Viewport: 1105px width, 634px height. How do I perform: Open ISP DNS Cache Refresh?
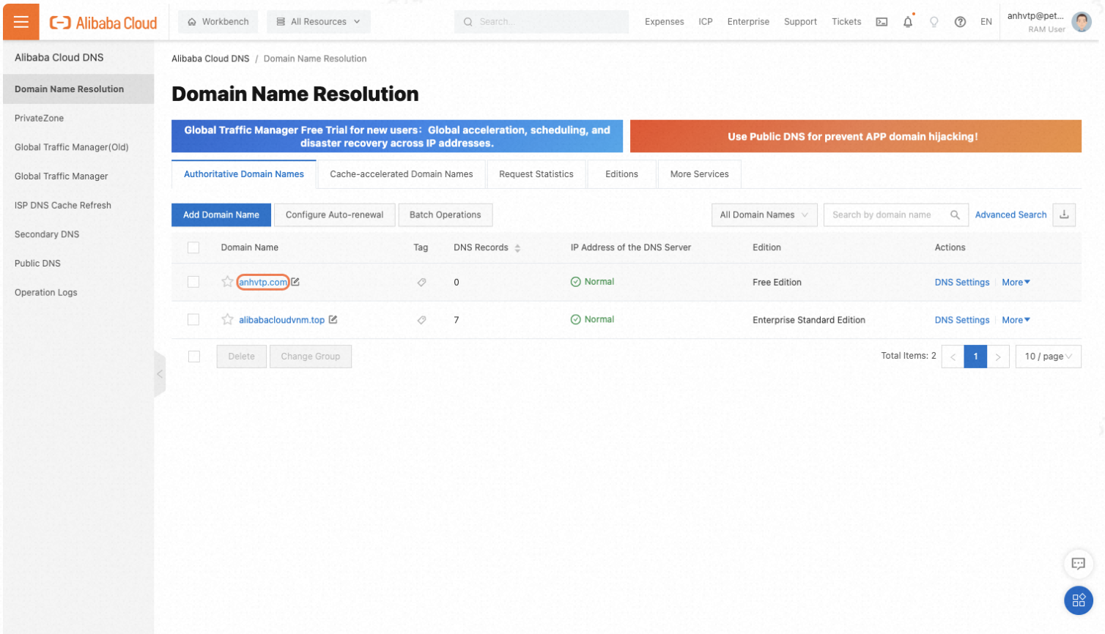[78, 205]
